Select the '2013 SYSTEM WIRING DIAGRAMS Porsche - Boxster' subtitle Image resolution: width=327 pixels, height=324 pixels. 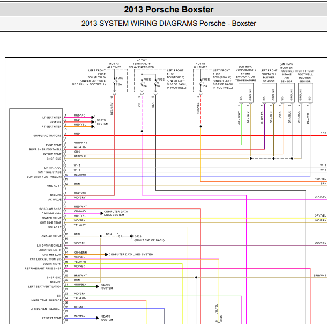pyautogui.click(x=168, y=23)
